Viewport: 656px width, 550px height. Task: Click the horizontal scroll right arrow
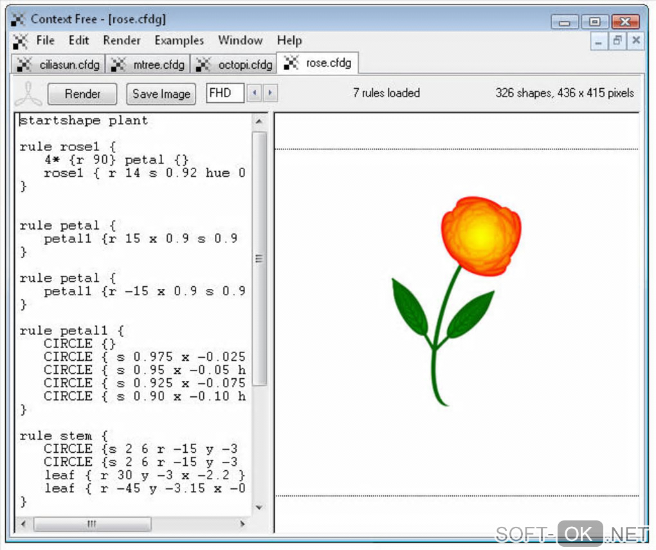(242, 524)
